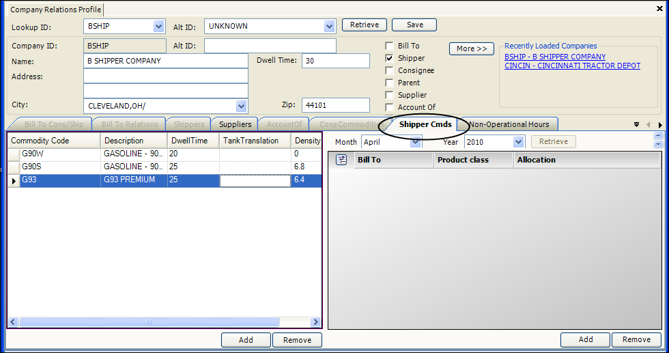Click the Shippers tab
This screenshot has height=353, width=669.
(189, 124)
